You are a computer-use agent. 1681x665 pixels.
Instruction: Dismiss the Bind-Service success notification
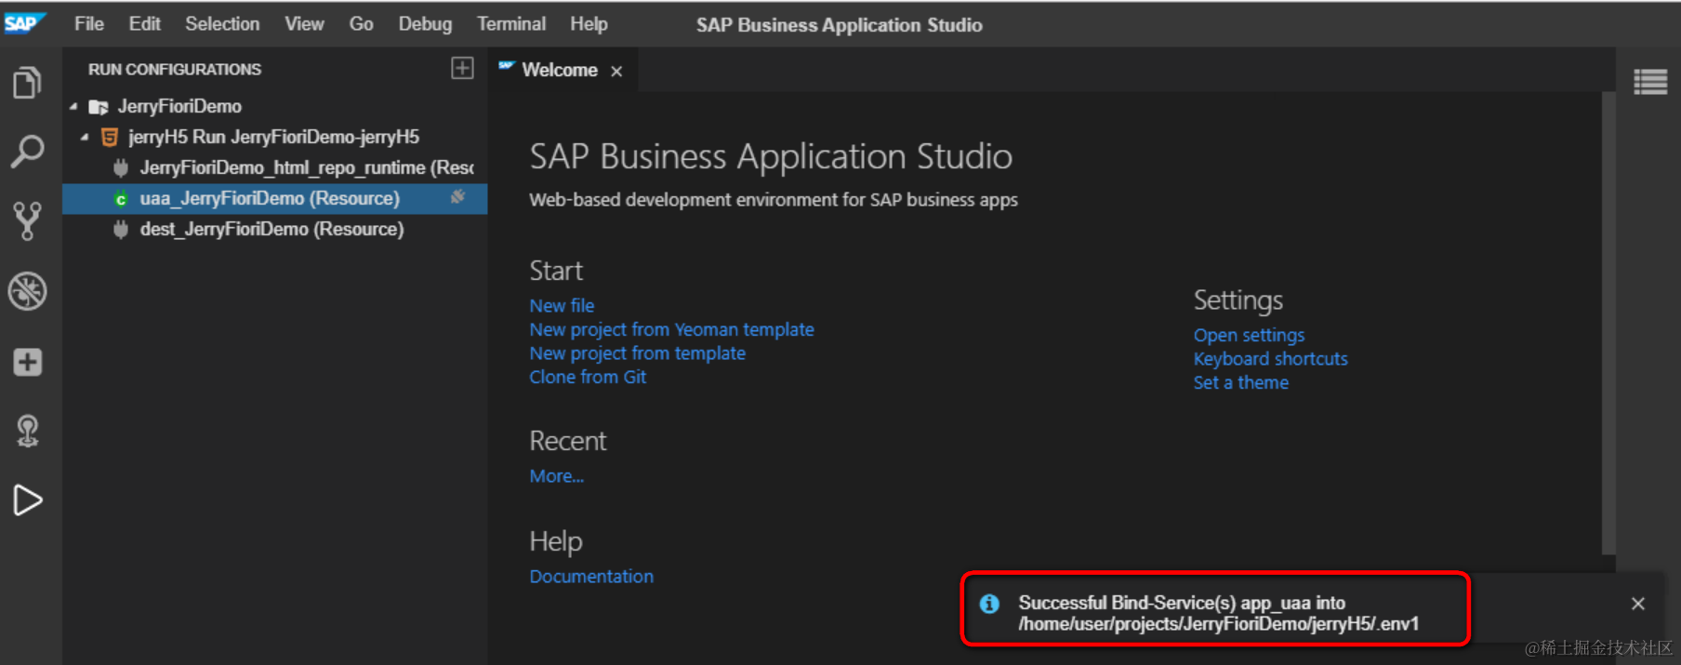(x=1637, y=604)
